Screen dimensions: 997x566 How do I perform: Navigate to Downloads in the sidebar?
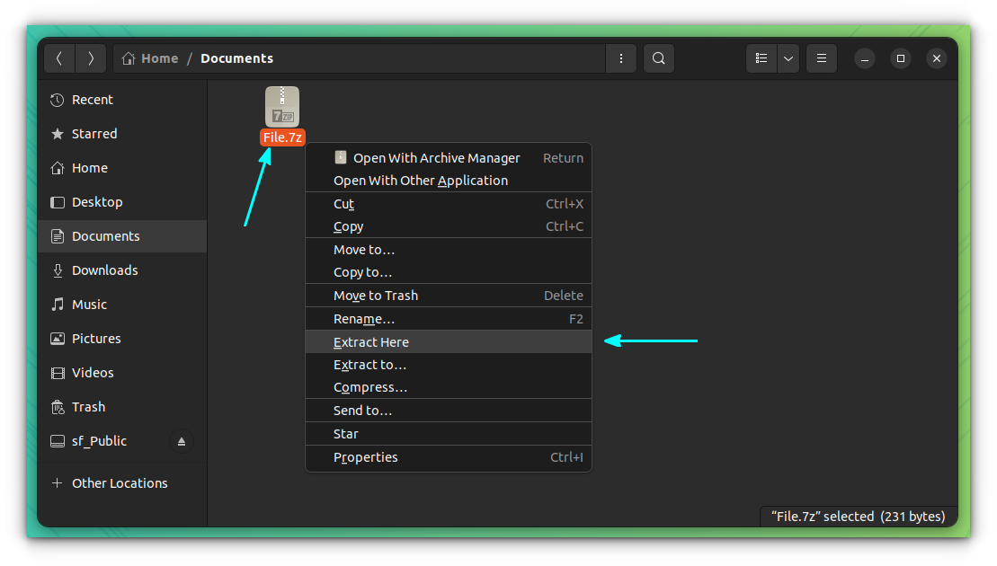pos(104,270)
